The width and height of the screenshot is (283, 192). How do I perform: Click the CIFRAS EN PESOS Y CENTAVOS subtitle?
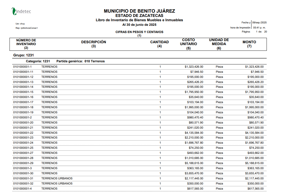pos(139,32)
